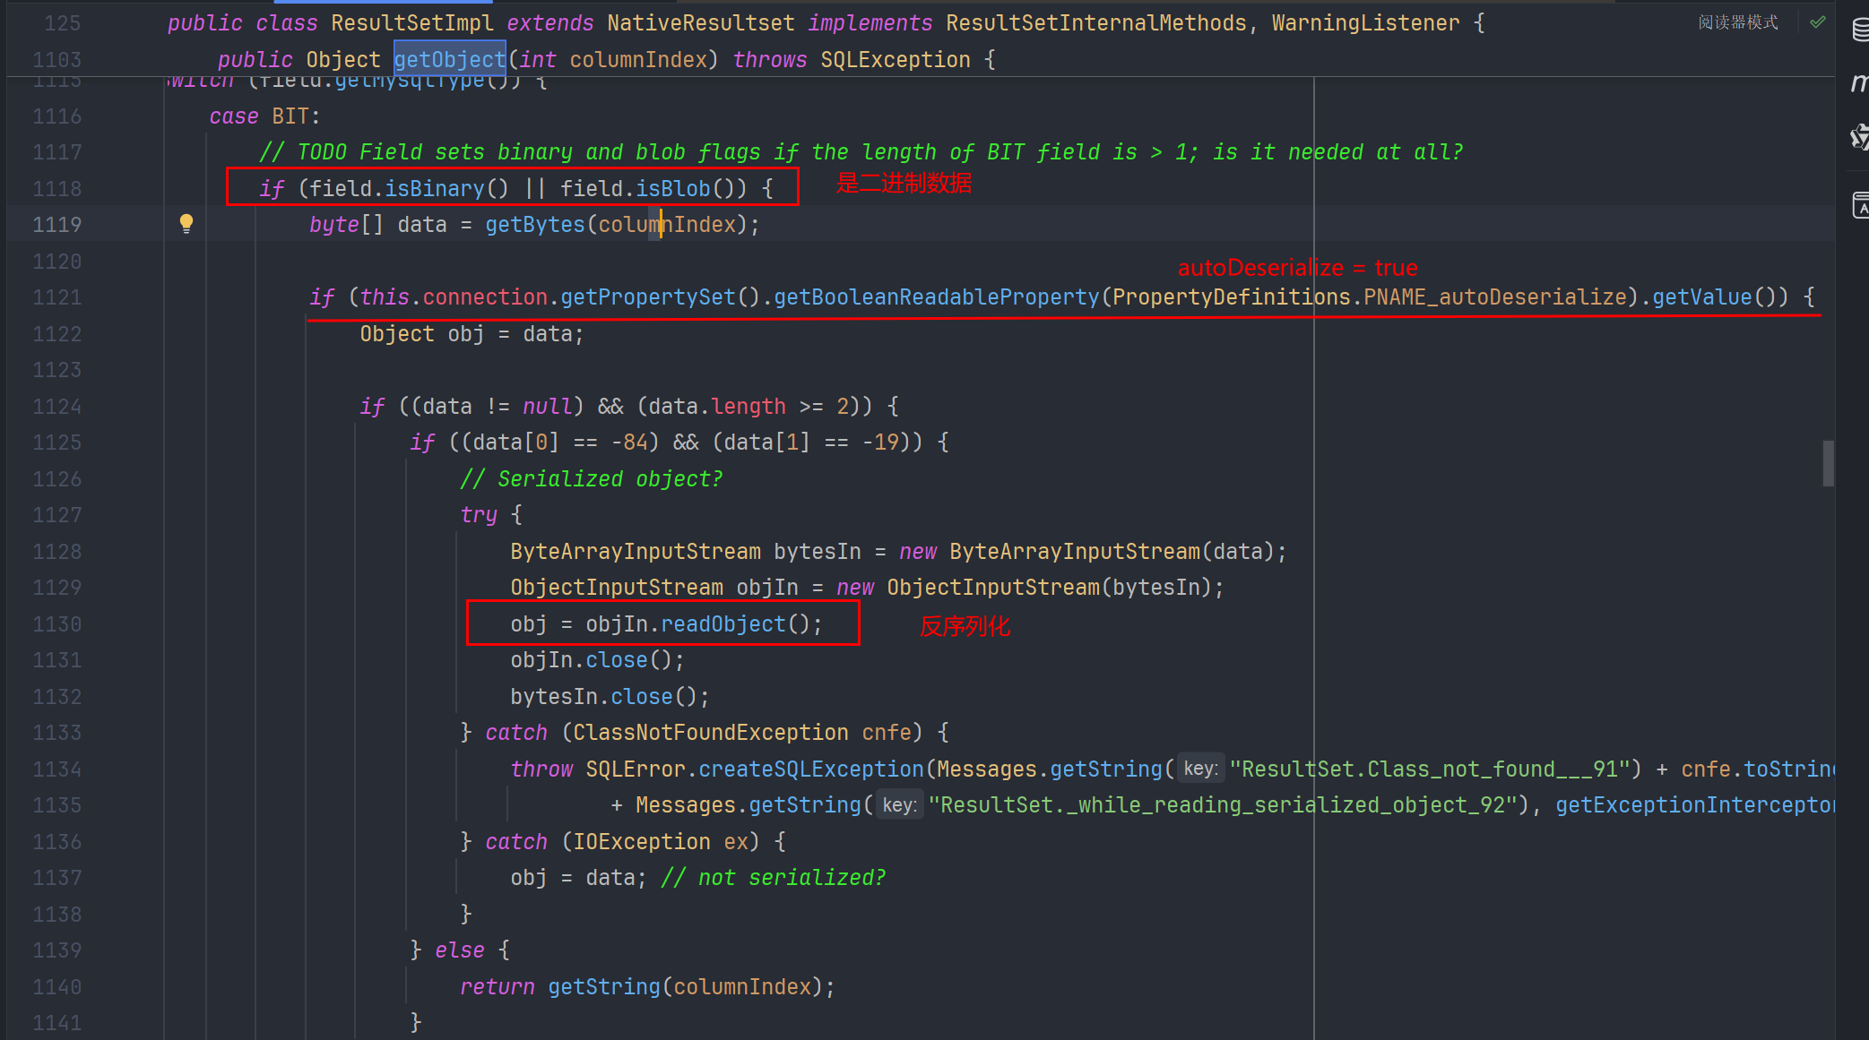Jump to sticky class ResultSetImpl header line
Viewport: 1869px width, 1040px height.
pos(412,23)
